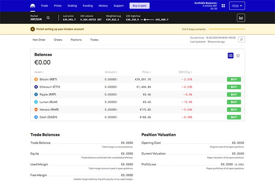This screenshot has width=275, height=182.
Task: Open the Prices menu
Action: coord(58,6)
